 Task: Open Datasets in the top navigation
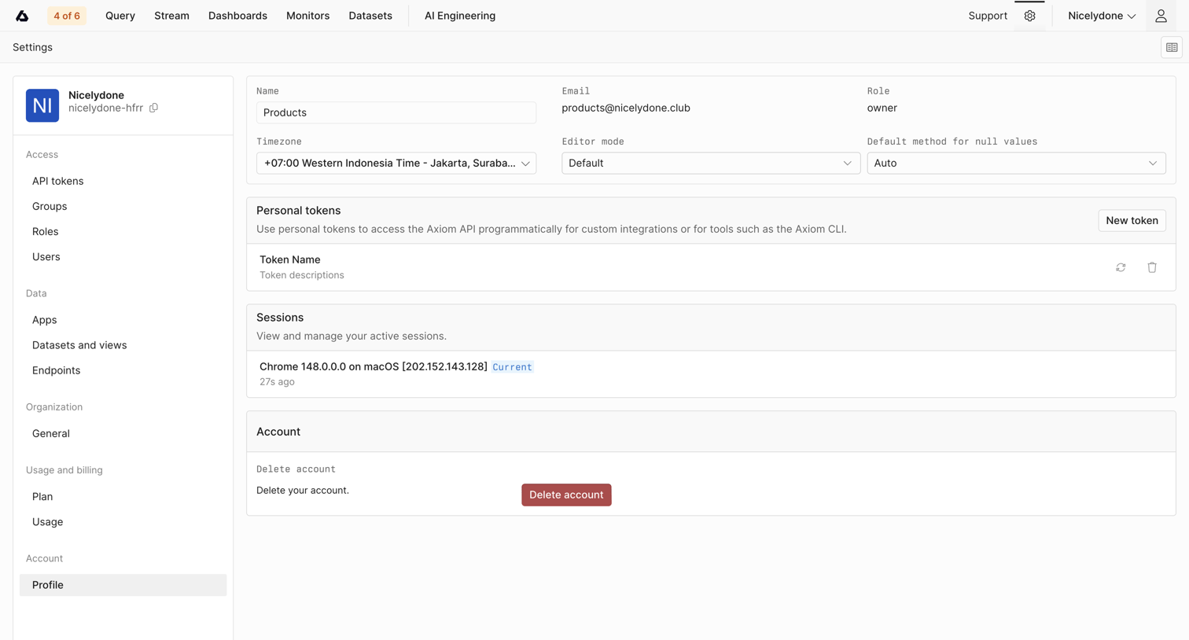coord(370,16)
